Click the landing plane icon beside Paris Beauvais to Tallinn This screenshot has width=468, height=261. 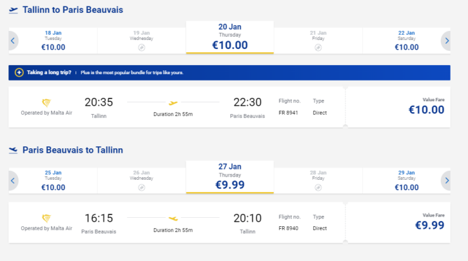(x=14, y=150)
